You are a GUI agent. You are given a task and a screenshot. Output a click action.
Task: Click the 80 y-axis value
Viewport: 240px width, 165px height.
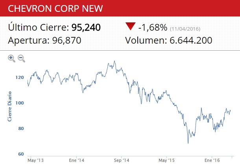(21, 128)
